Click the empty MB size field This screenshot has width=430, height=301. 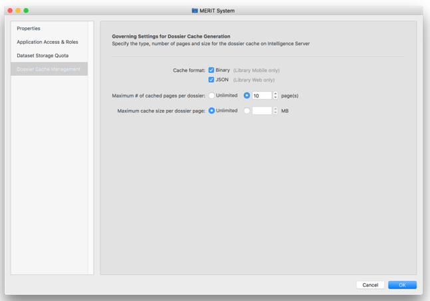point(262,111)
